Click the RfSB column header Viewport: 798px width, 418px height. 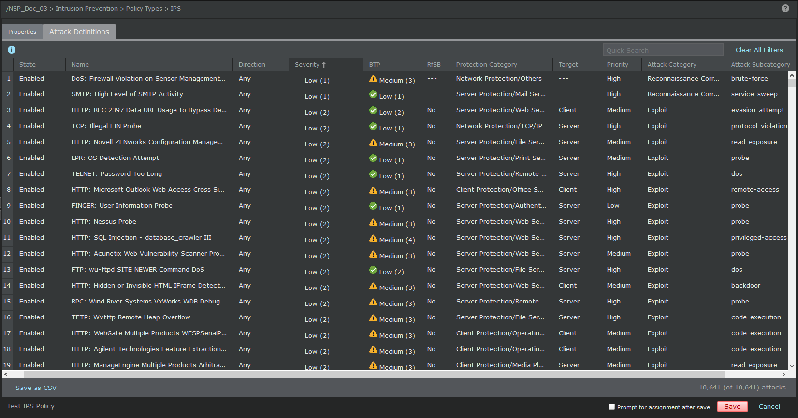434,65
